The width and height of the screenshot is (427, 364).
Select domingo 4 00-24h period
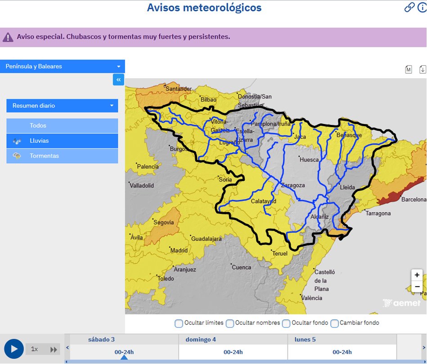tap(233, 352)
